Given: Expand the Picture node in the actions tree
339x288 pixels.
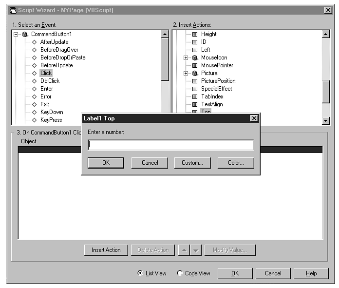Looking at the screenshot, I should pos(186,73).
